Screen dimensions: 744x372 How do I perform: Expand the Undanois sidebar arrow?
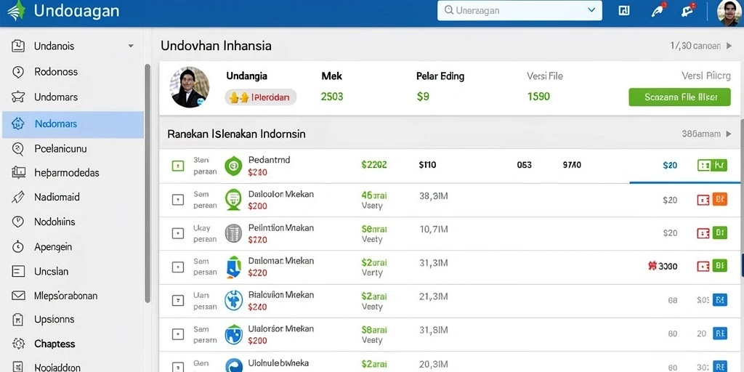click(131, 46)
